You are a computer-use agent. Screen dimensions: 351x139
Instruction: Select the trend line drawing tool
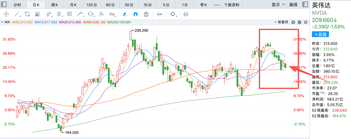(x=17, y=14)
